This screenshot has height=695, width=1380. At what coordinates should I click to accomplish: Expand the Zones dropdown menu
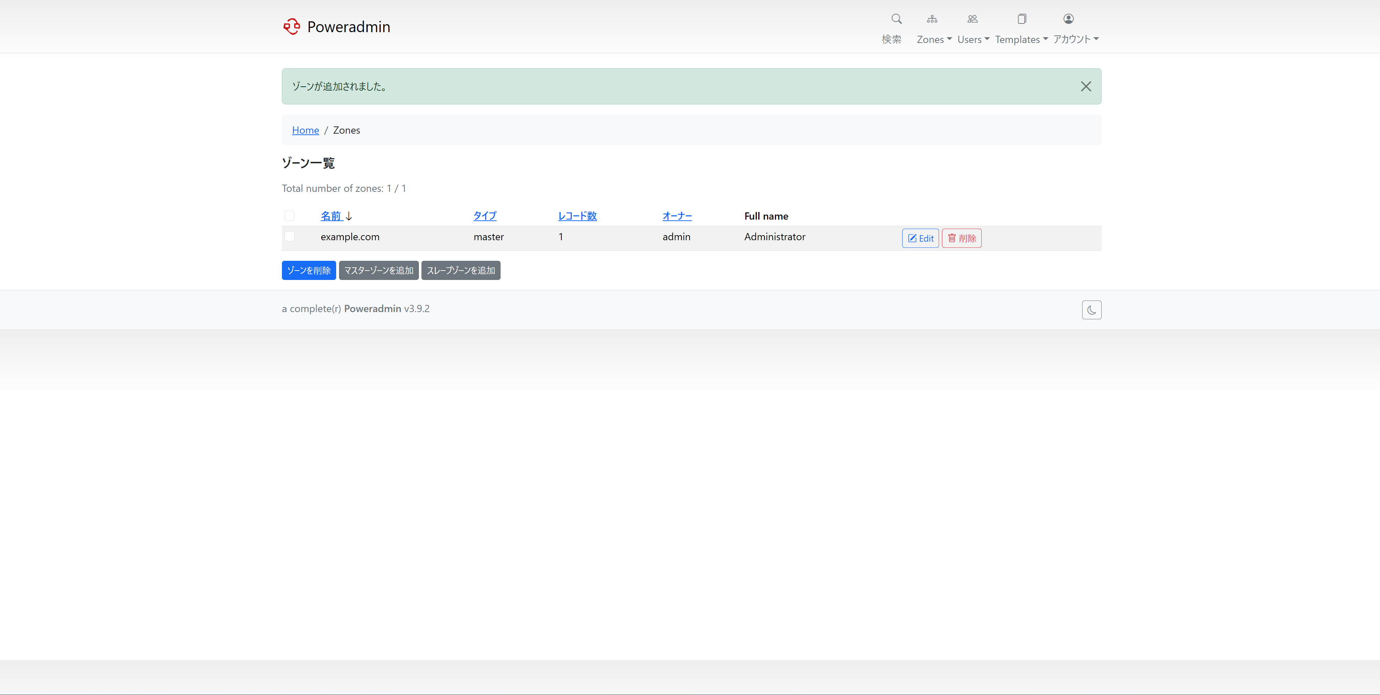tap(934, 39)
